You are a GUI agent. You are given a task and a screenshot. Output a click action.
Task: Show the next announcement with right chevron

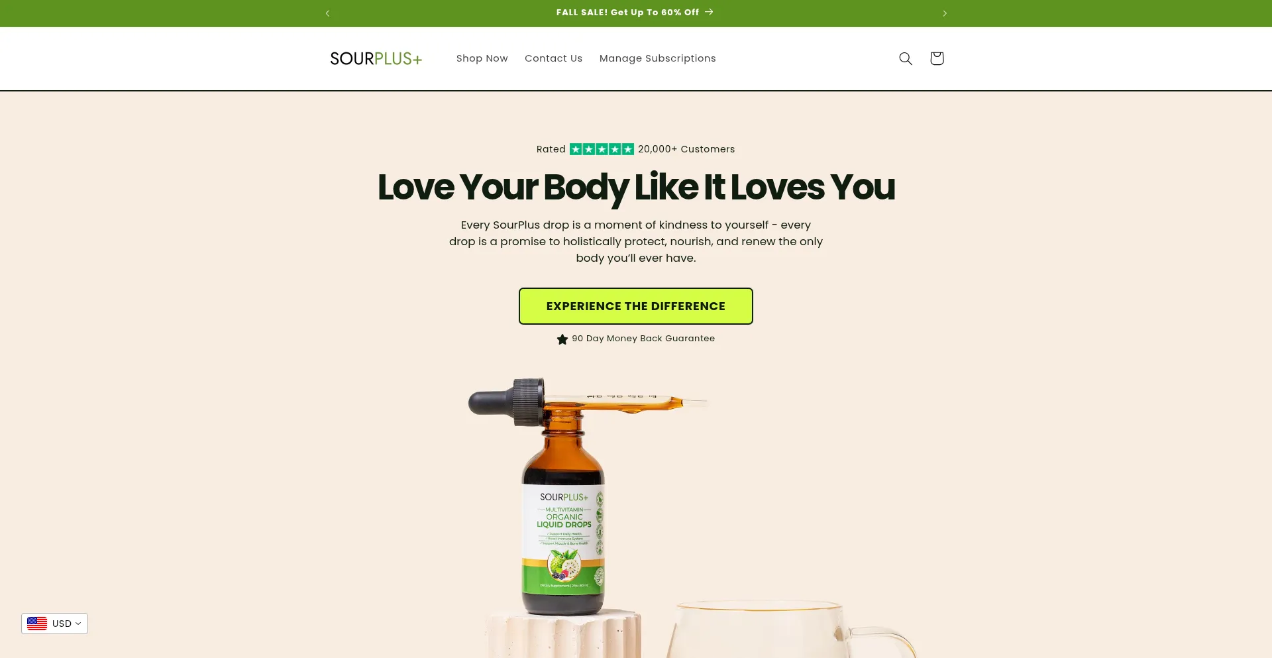tap(945, 13)
